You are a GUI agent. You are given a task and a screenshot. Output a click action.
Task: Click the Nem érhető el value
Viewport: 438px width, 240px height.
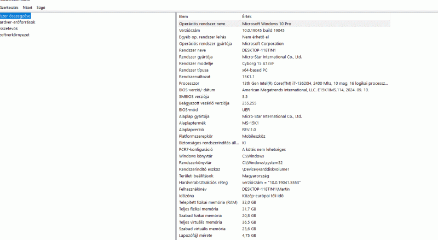[255, 37]
